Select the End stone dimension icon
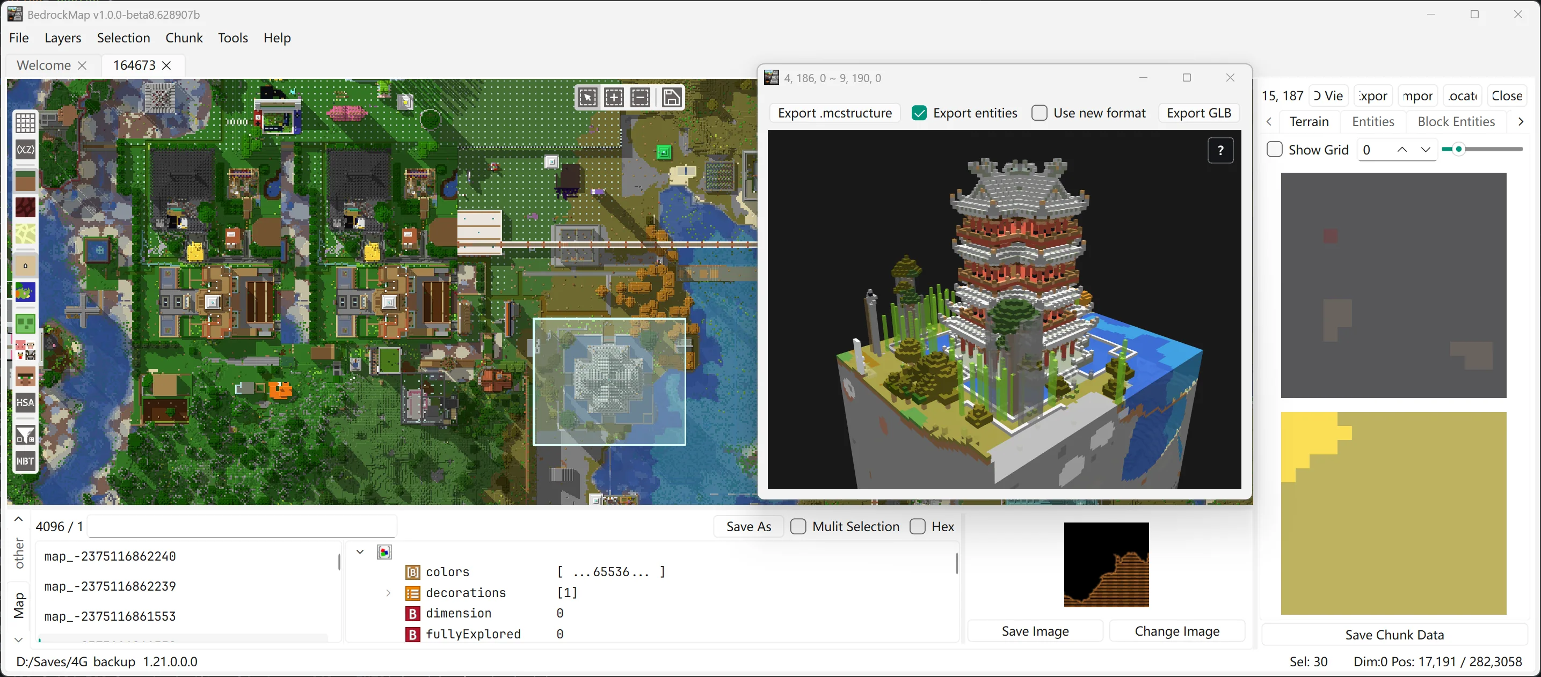Image resolution: width=1541 pixels, height=677 pixels. [x=25, y=234]
